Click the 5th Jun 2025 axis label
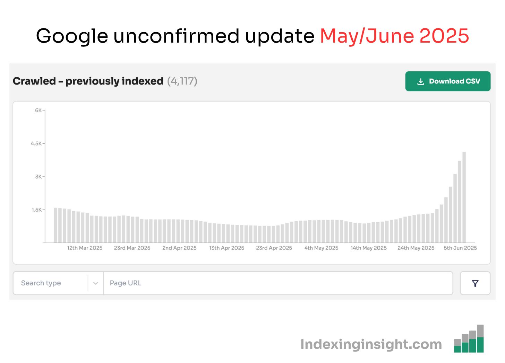Image resolution: width=505 pixels, height=363 pixels. (x=460, y=248)
